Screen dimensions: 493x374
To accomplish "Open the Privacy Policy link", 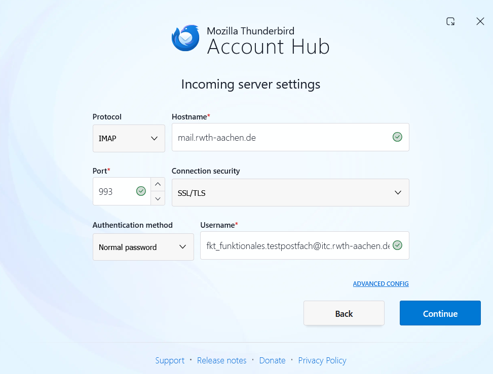I will tap(322, 360).
